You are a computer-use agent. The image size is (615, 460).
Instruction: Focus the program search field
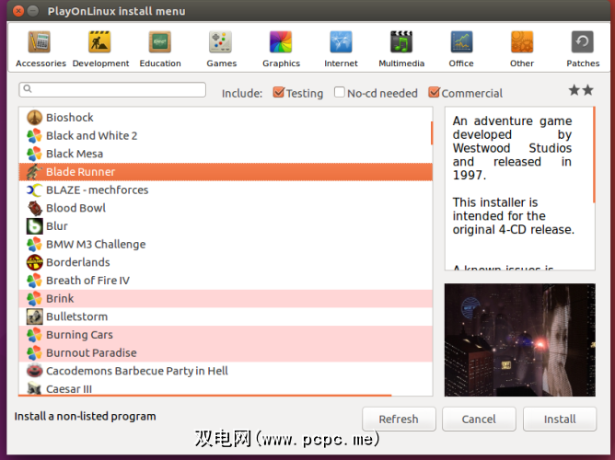pyautogui.click(x=112, y=89)
